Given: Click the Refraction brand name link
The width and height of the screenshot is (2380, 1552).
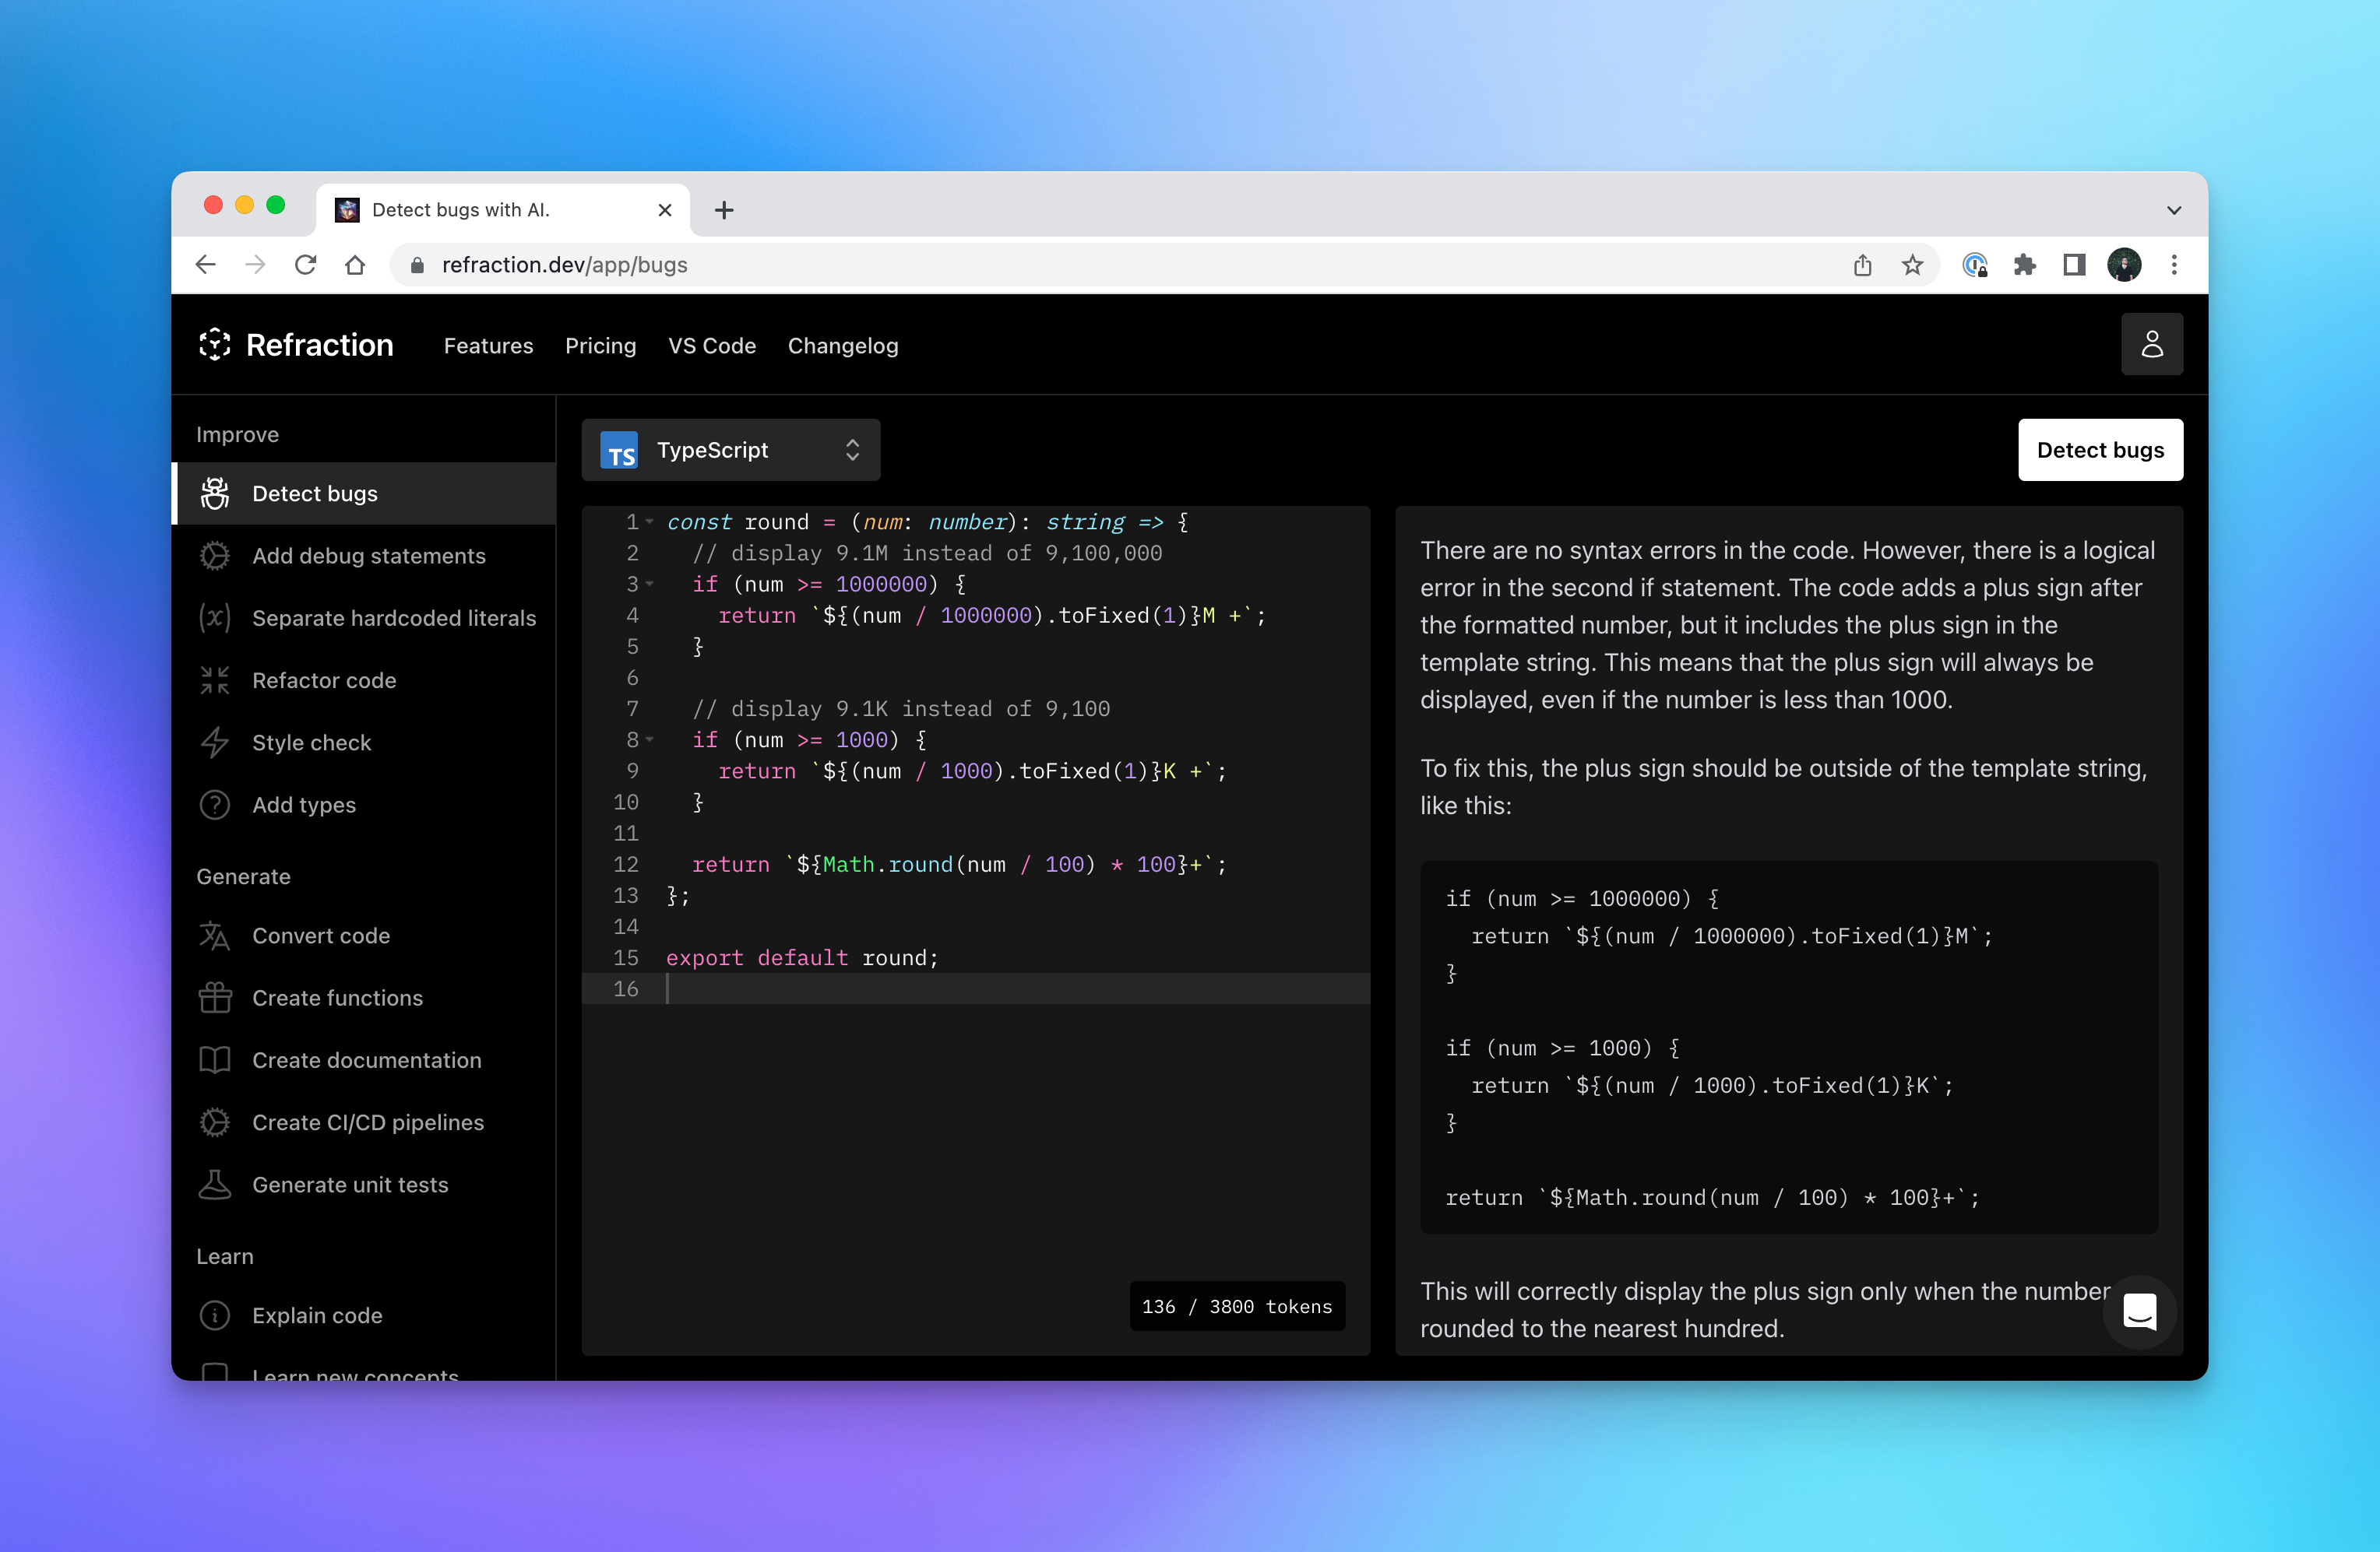Looking at the screenshot, I should (x=320, y=345).
